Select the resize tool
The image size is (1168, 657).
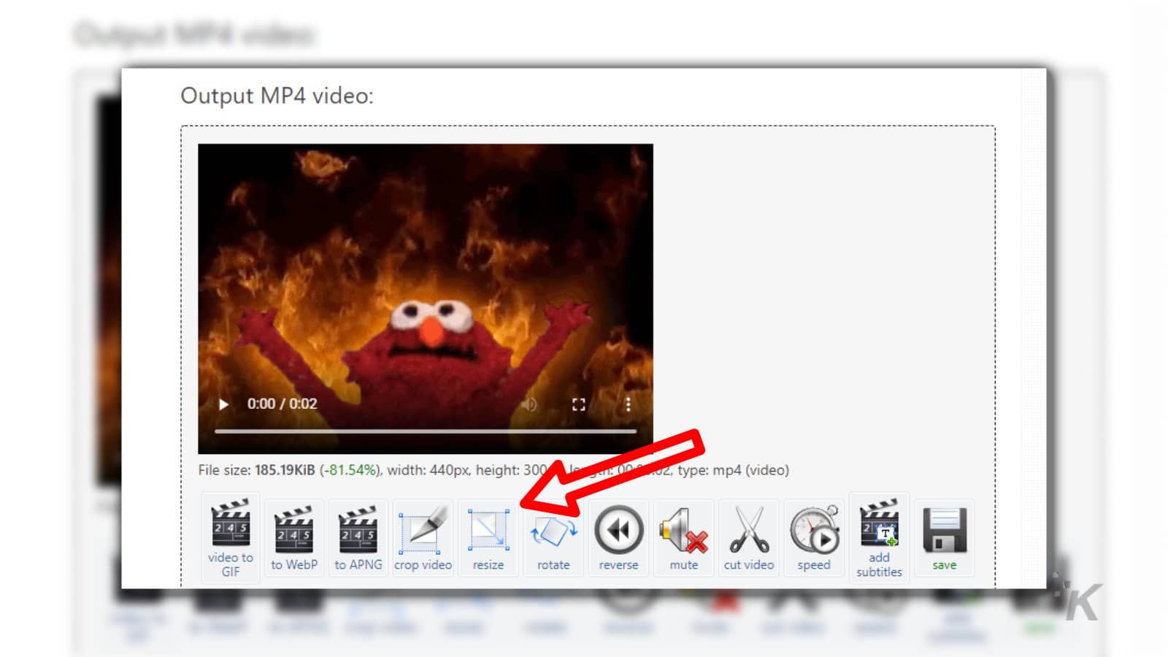(488, 538)
